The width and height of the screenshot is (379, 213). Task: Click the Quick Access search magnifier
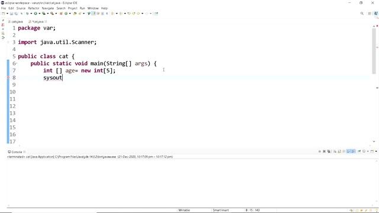(362, 14)
